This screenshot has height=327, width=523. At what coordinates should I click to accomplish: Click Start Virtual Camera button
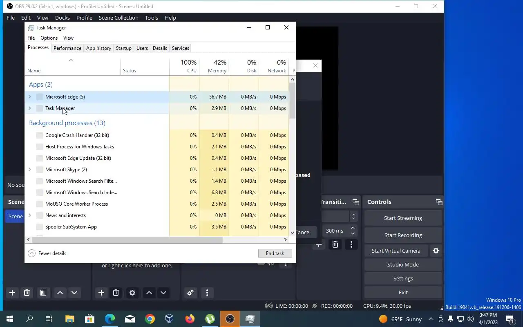[x=396, y=251]
